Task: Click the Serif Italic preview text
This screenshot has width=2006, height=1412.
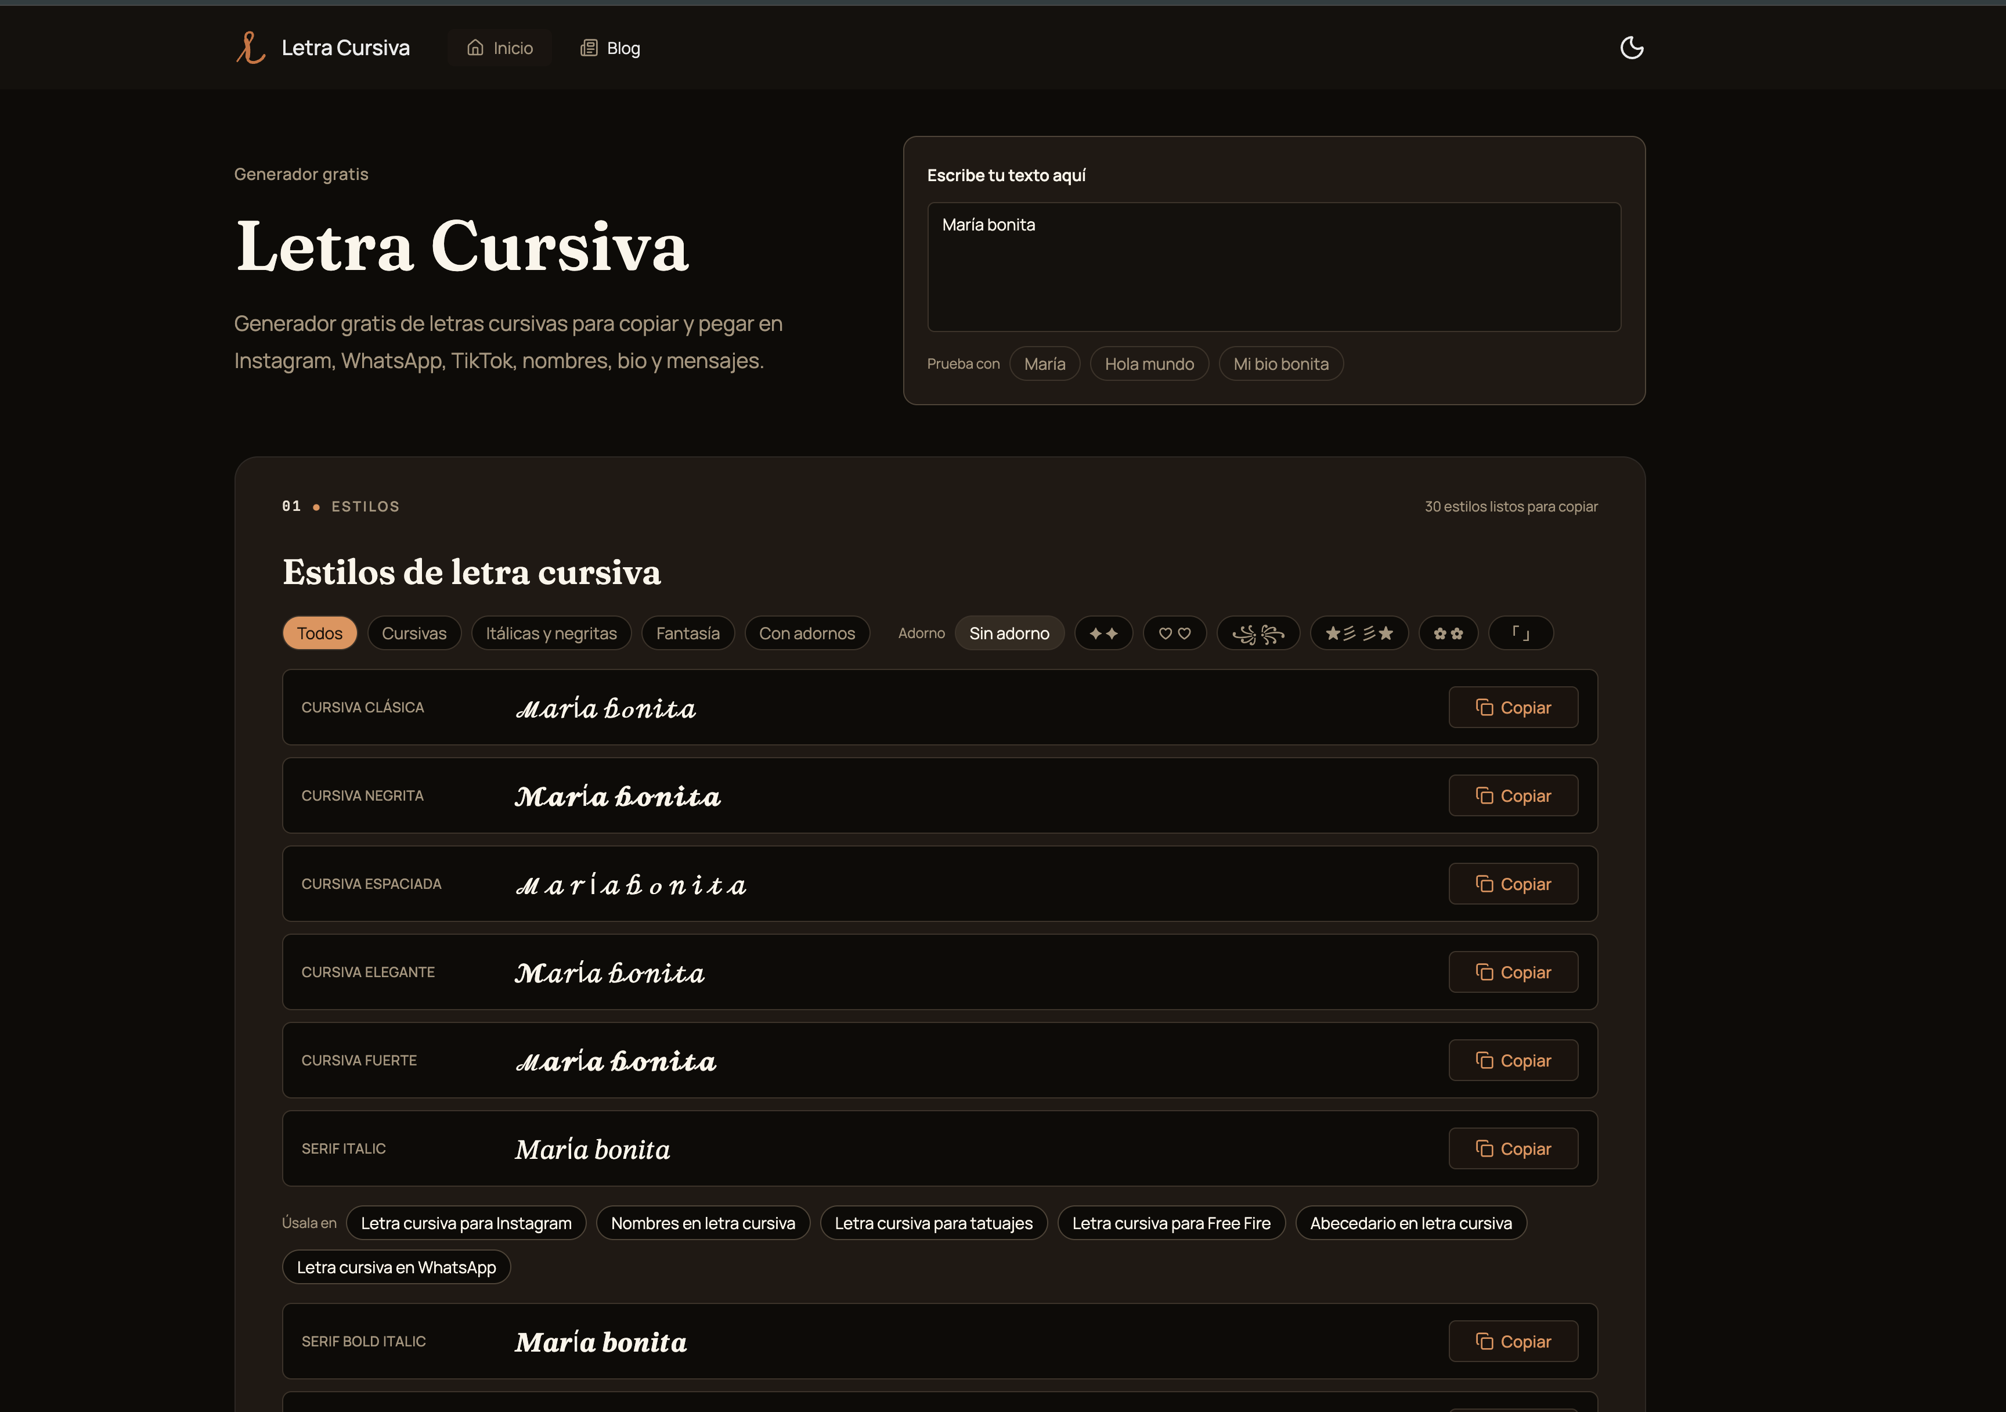Action: point(593,1149)
